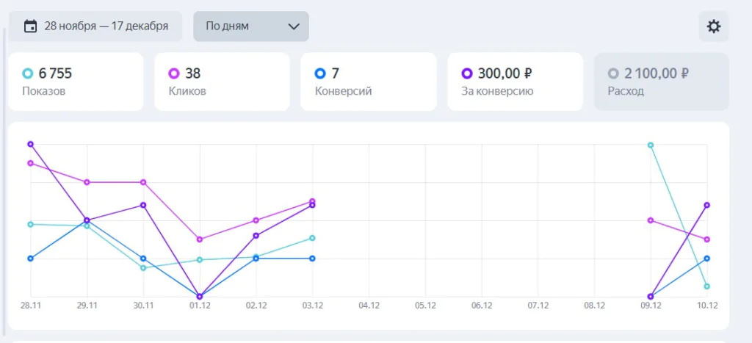Click the calendar icon in date range
The height and width of the screenshot is (343, 752).
31,26
